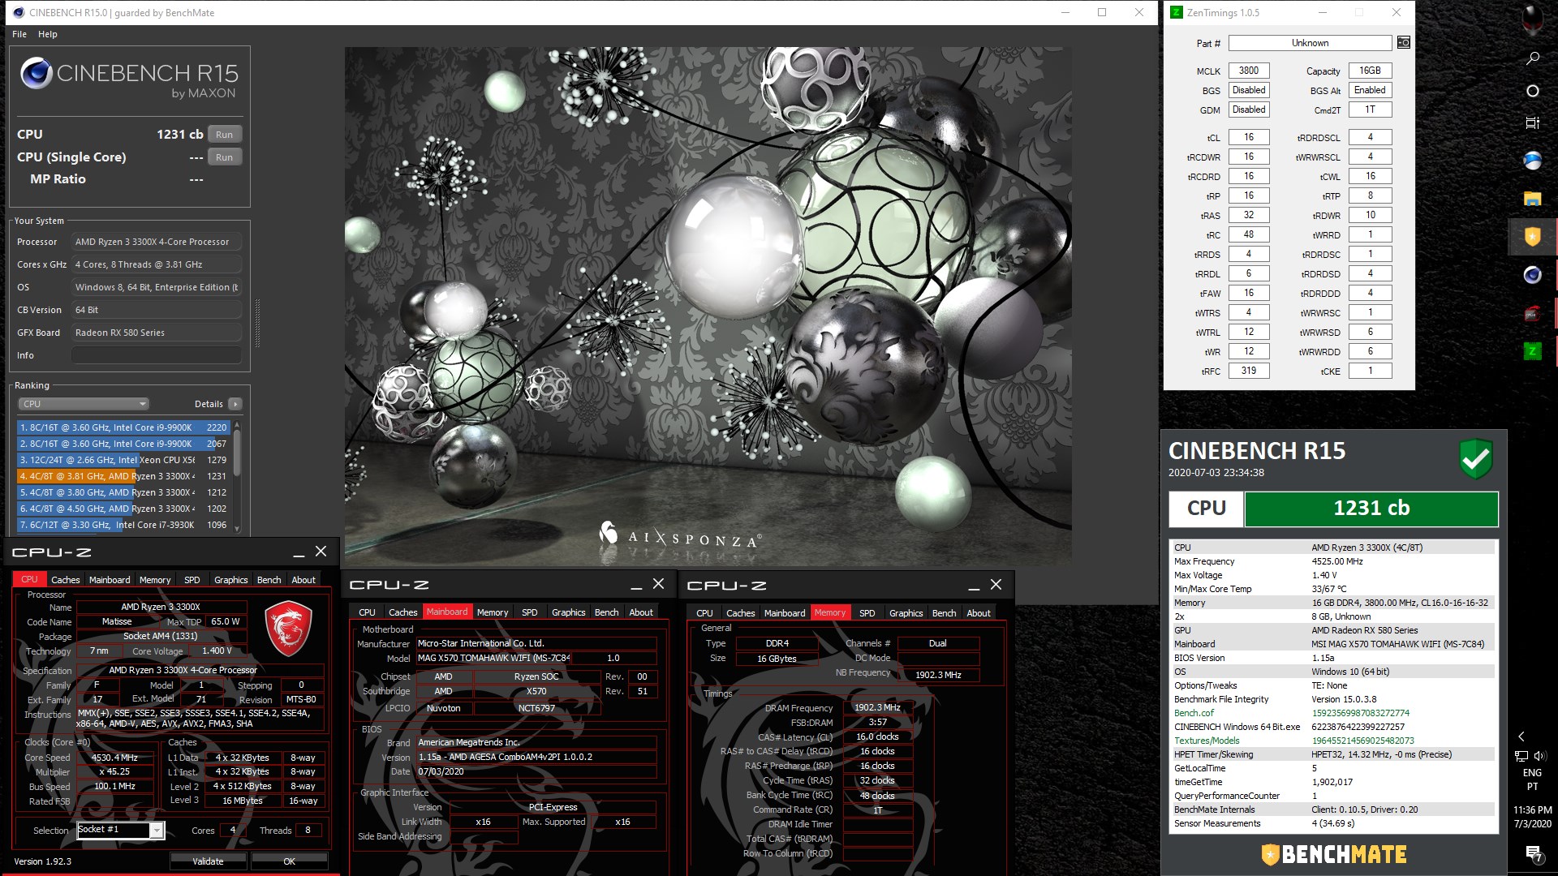Launch the blue globe browser taskbar icon
Image resolution: width=1558 pixels, height=876 pixels.
(1532, 161)
